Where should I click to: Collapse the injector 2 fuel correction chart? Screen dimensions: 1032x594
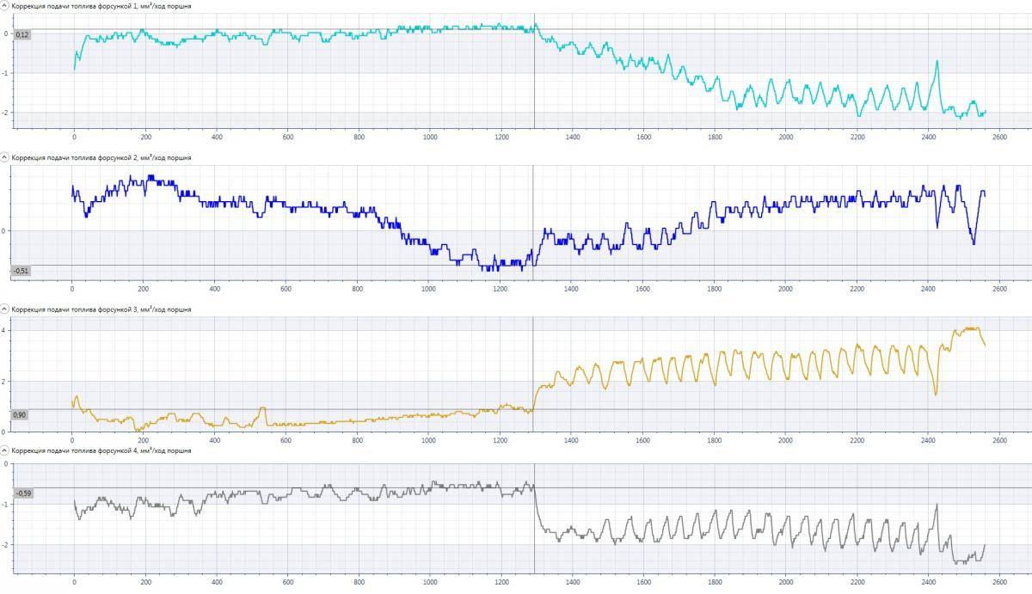5,157
